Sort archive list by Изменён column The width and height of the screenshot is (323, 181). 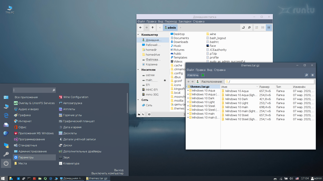304,87
